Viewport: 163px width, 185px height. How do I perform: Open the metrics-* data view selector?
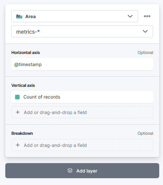82,31
